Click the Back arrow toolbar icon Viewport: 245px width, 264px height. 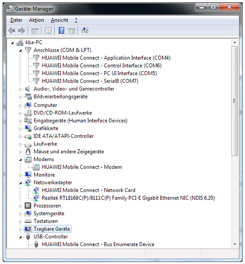[x=12, y=30]
